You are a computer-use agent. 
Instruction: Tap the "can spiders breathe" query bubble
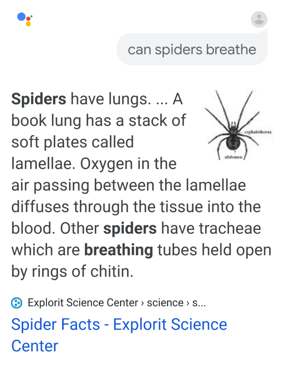192,50
